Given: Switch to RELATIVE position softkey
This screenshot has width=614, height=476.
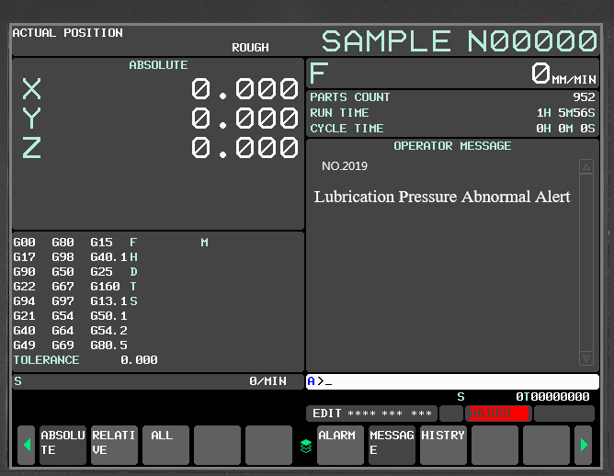Looking at the screenshot, I should click(114, 445).
